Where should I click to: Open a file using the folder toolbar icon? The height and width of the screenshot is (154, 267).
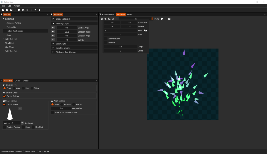pos(7,10)
